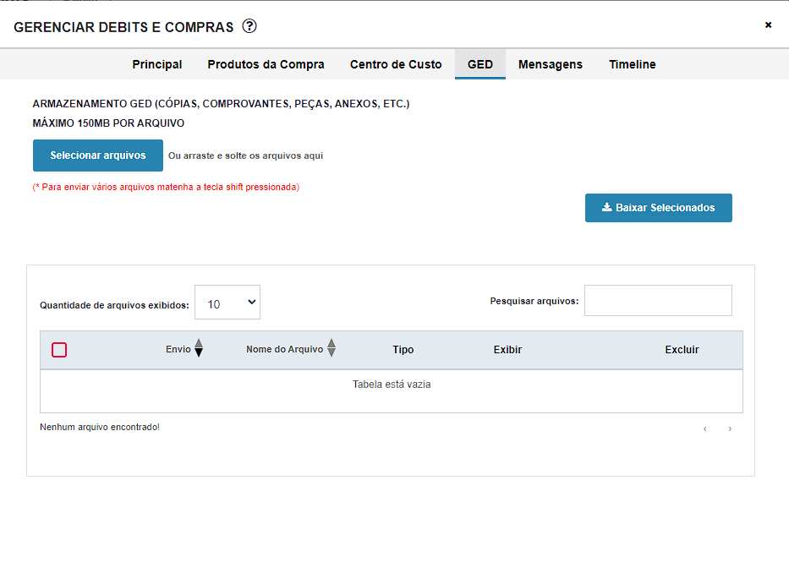Open the files-per-page dropdown showing 10

pyautogui.click(x=227, y=303)
